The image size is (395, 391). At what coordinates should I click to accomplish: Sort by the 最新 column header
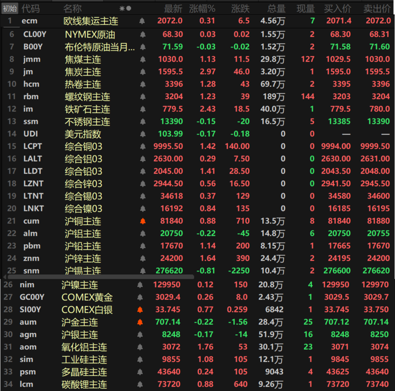(173, 9)
